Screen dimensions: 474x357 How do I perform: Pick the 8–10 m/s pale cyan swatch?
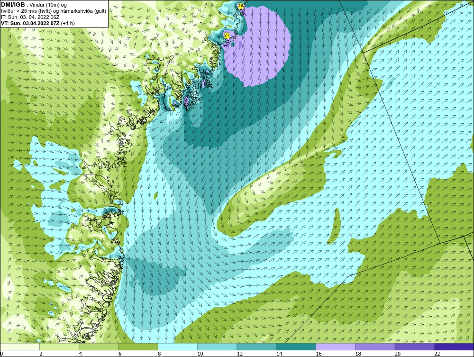point(178,347)
